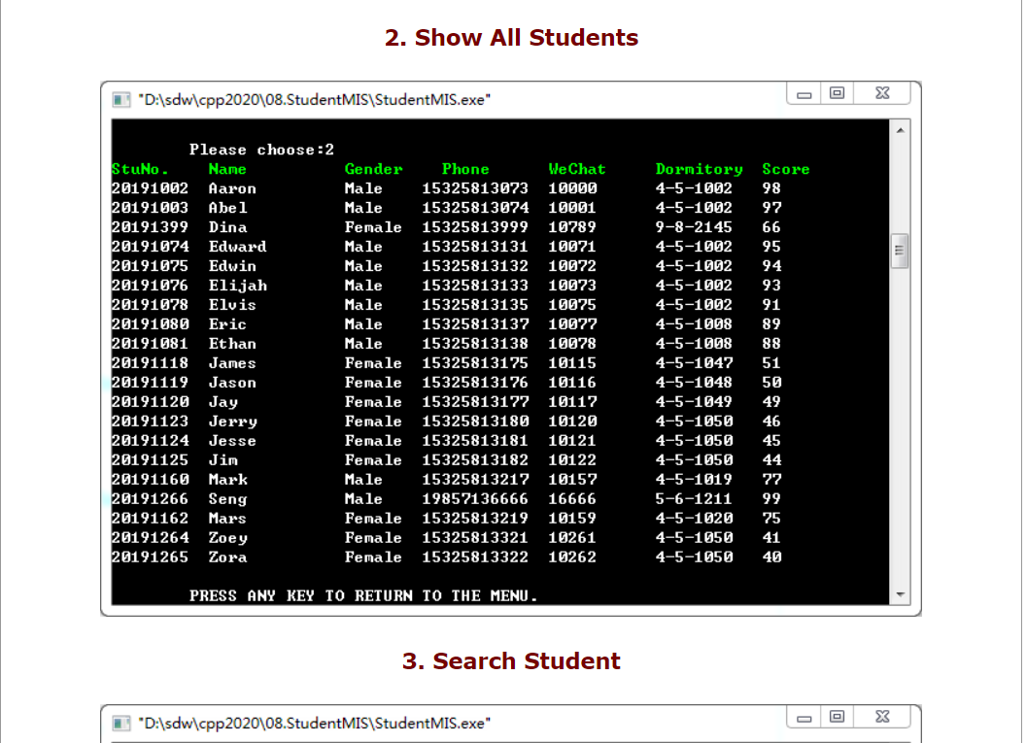Click the vertical scrollbar thumb

pyautogui.click(x=901, y=251)
